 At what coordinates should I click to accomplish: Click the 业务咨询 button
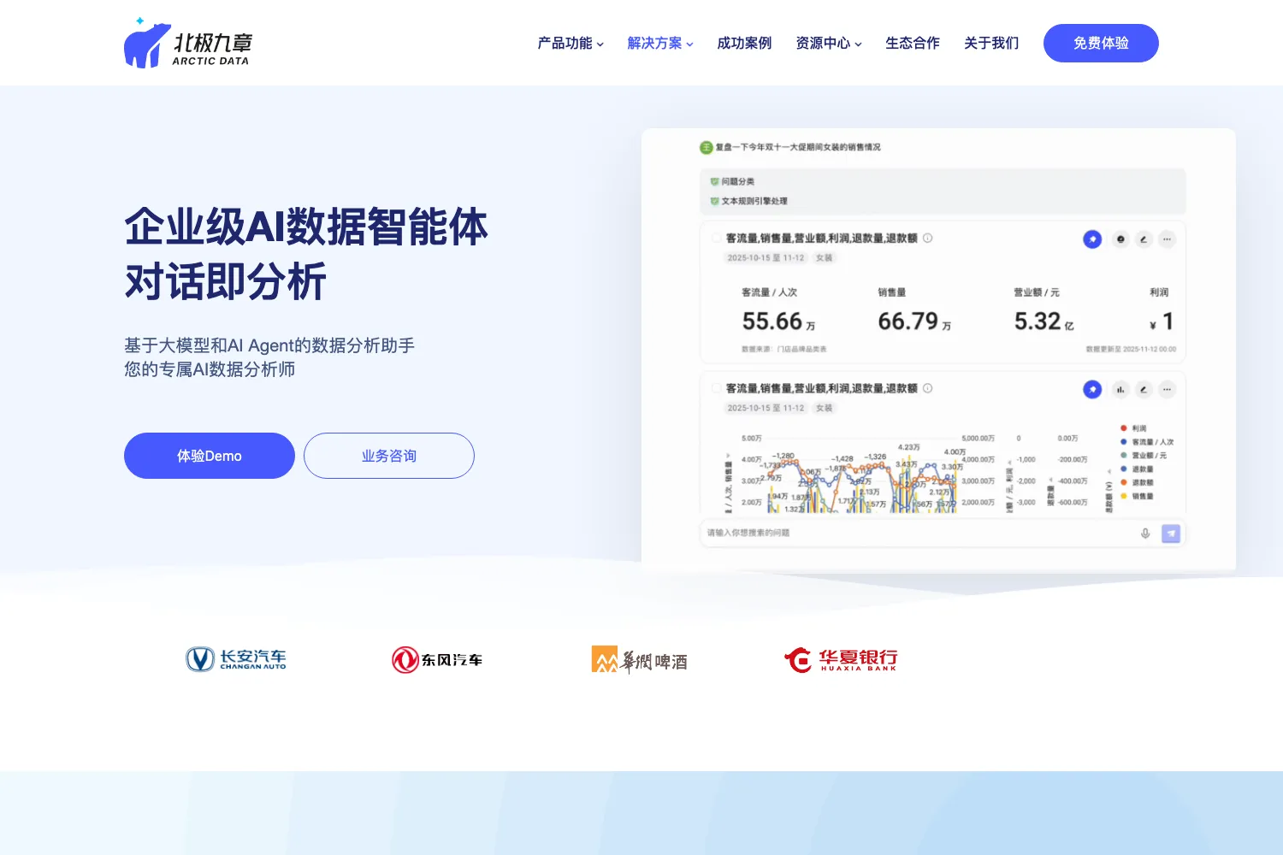tap(389, 456)
